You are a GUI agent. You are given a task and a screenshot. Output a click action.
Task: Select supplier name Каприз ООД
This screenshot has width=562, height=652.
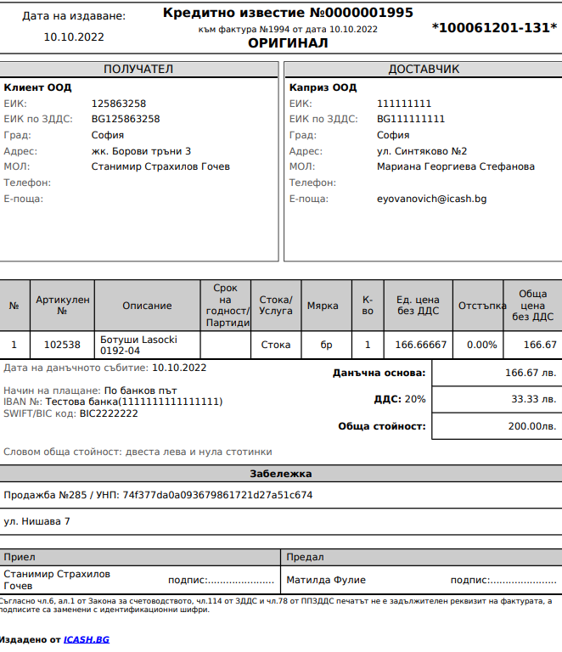(x=323, y=87)
